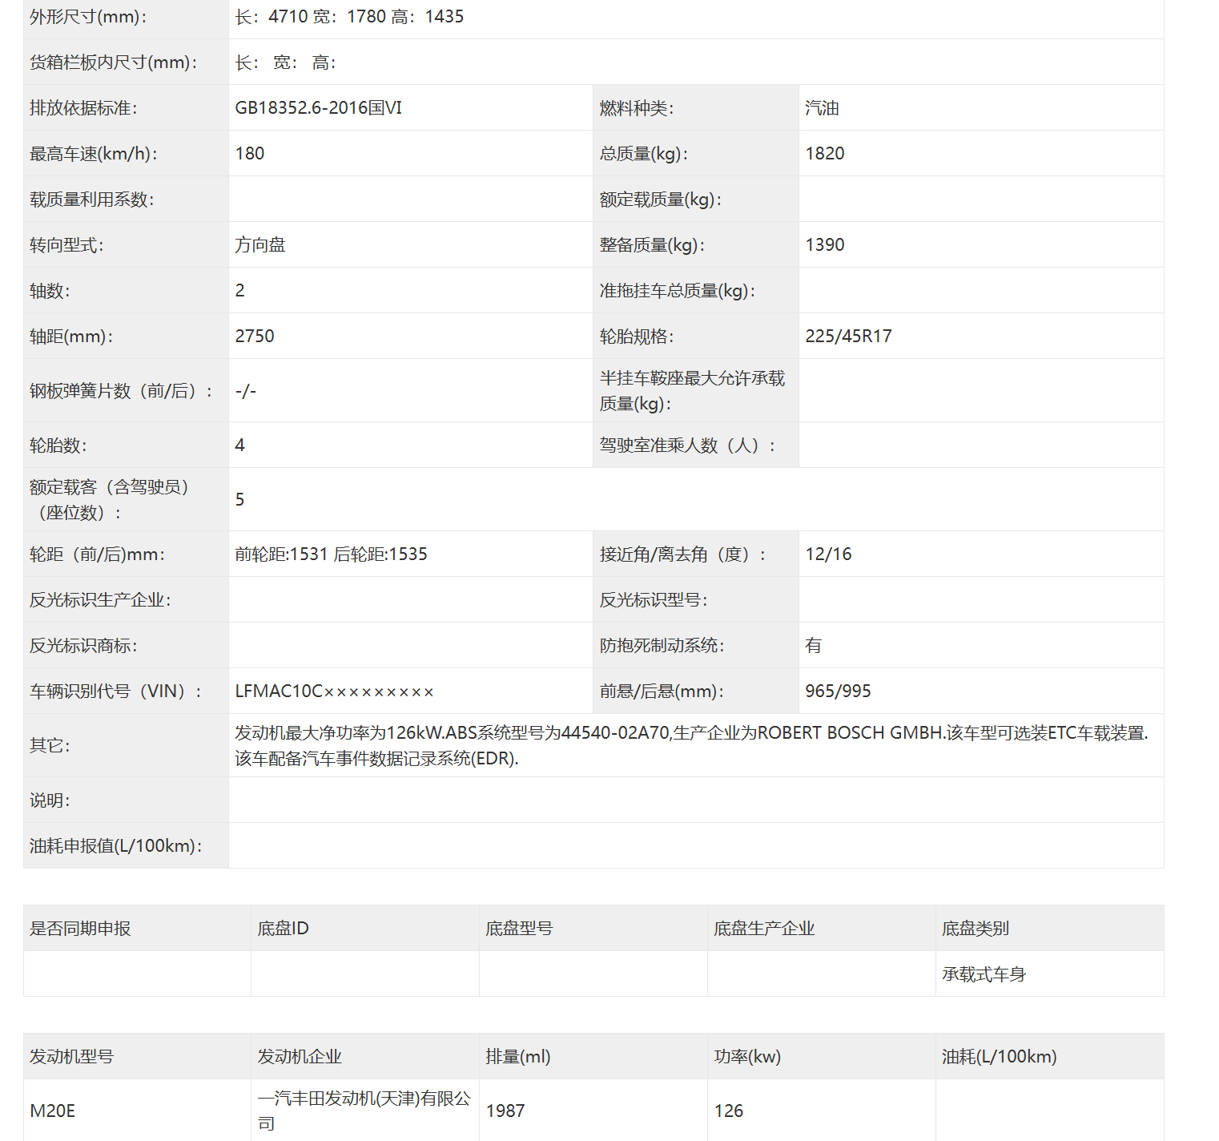This screenshot has height=1141, width=1219.
Task: Click the 准拖挂车总质量(kg) label
Action: point(678,290)
